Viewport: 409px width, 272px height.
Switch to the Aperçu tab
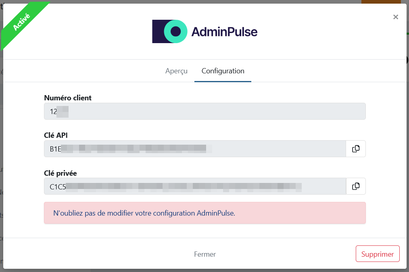(x=176, y=71)
